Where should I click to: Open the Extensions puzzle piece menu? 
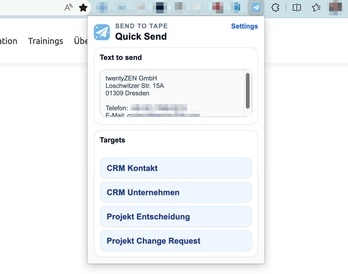[x=275, y=7]
